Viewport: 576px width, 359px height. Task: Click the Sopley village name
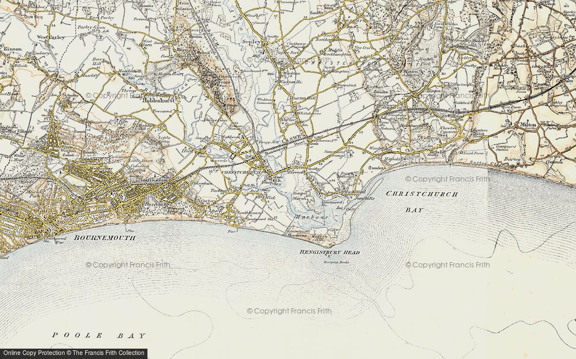coord(252,42)
